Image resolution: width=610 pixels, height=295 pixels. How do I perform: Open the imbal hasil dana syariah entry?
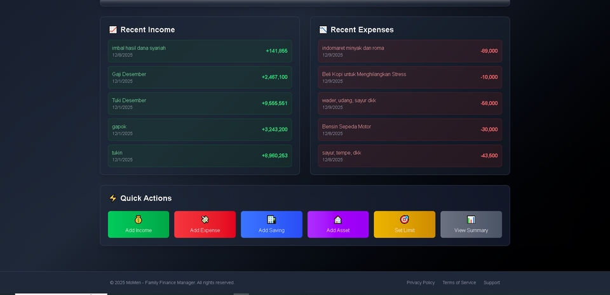(200, 51)
